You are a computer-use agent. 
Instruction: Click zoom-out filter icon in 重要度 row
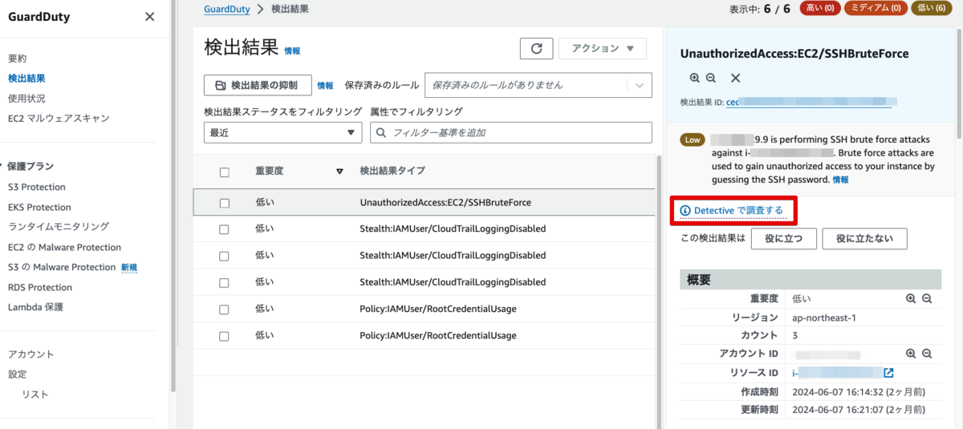point(926,298)
